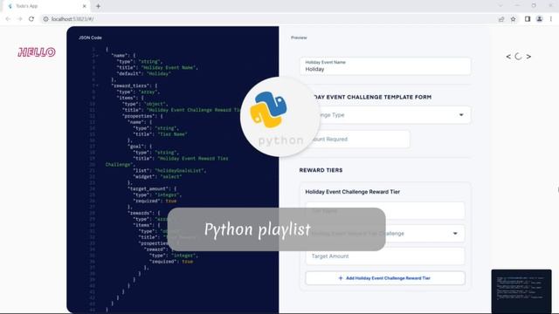Collapse the "reward_tiers" fold arrow
The width and height of the screenshot is (559, 314).
tap(97, 85)
